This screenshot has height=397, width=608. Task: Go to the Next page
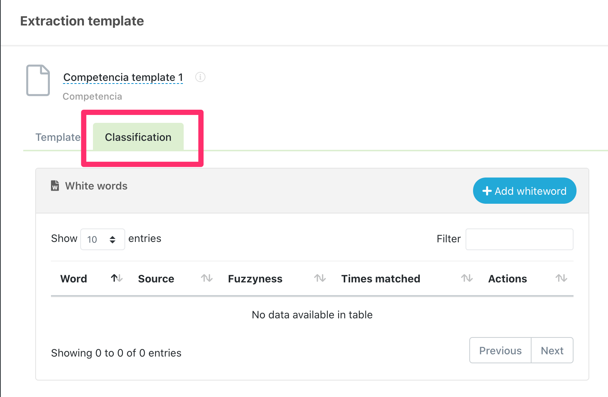pyautogui.click(x=552, y=351)
